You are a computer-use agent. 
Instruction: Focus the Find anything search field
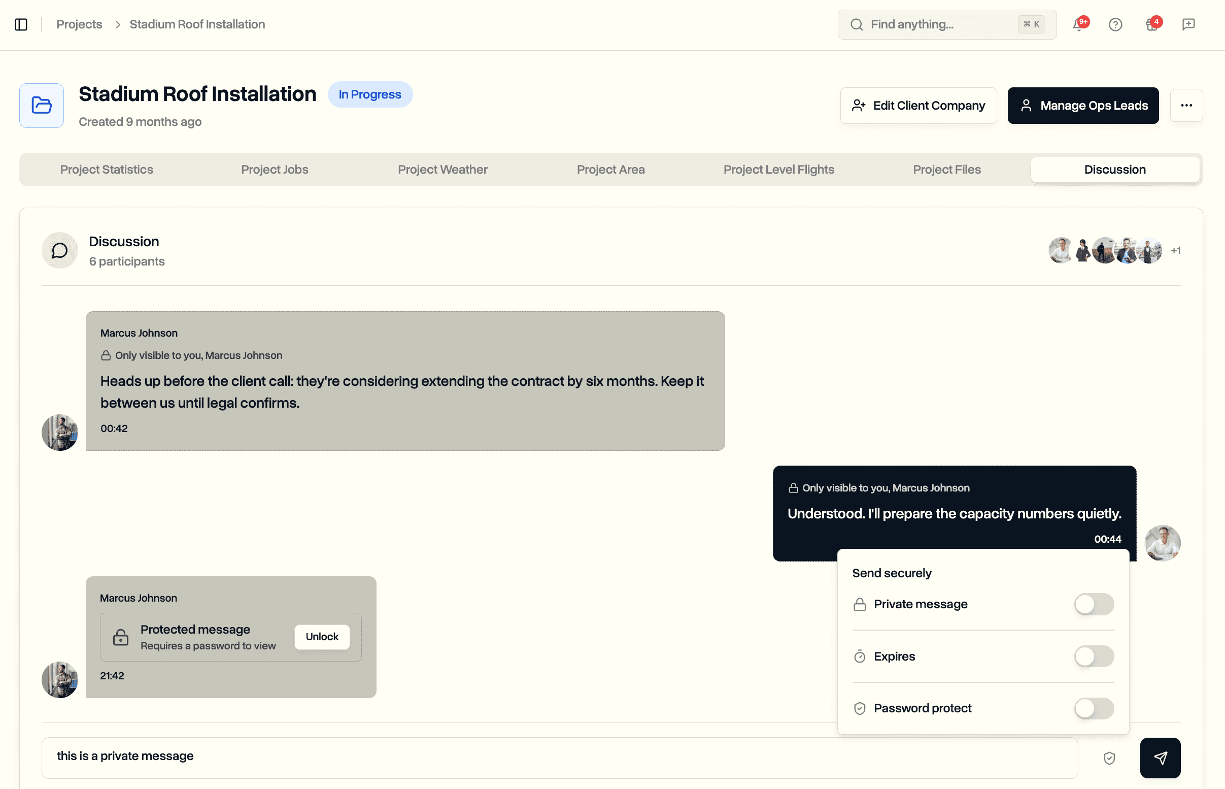coord(946,24)
